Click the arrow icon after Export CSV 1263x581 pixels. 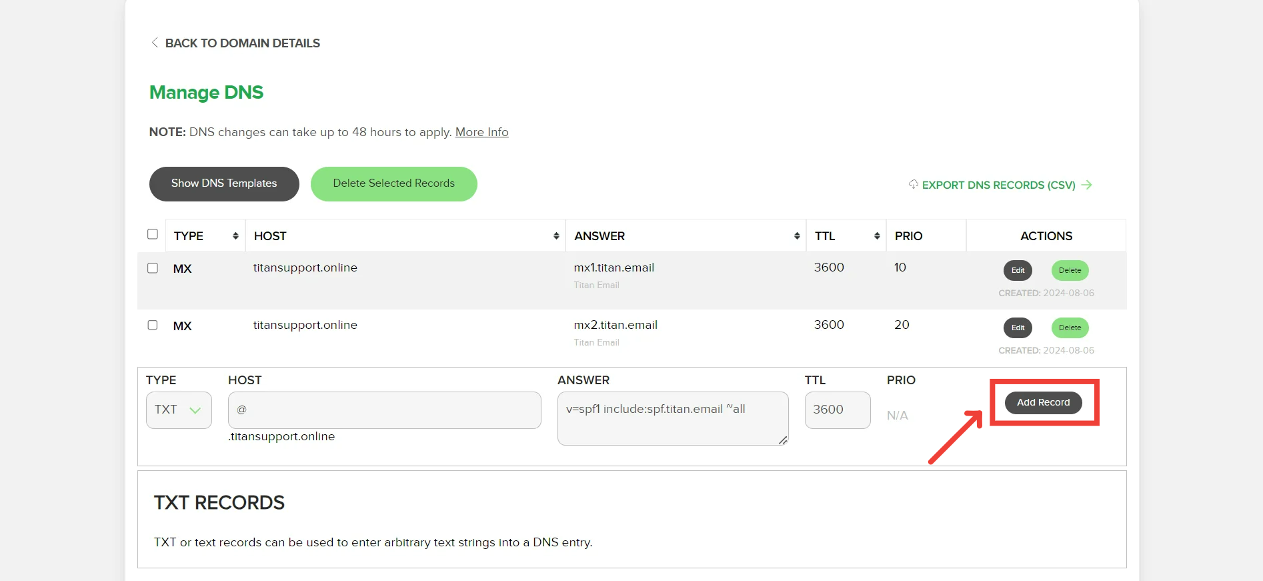pos(1086,185)
